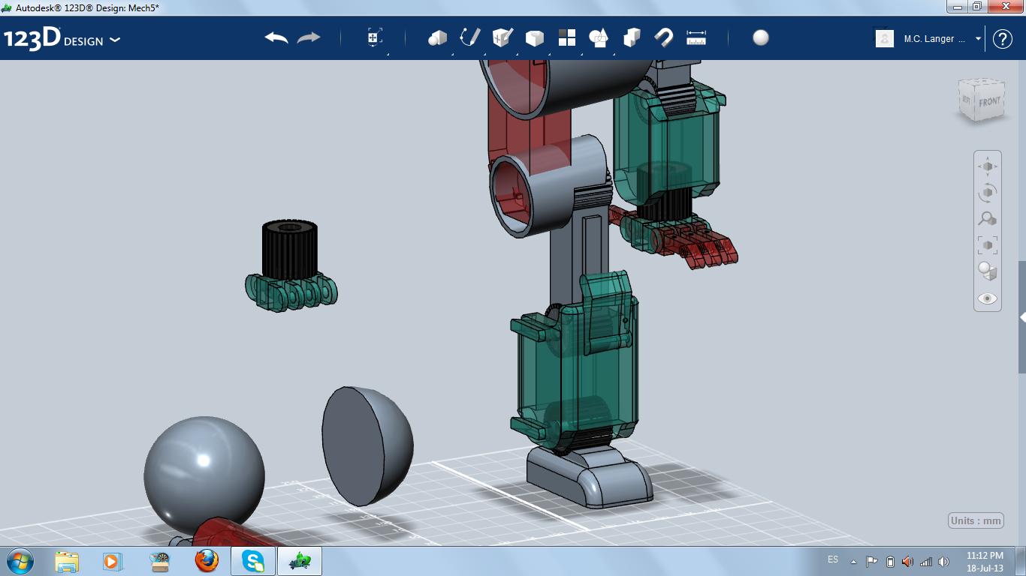Expand the right side panel arrow
1026x576 pixels.
[1022, 317]
